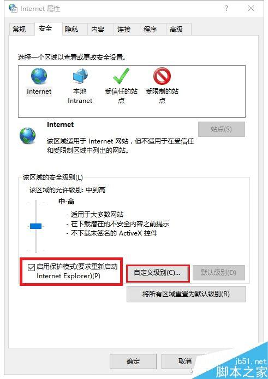Click the 自定义级别(C)... button
The width and height of the screenshot is (268, 379).
pyautogui.click(x=157, y=273)
